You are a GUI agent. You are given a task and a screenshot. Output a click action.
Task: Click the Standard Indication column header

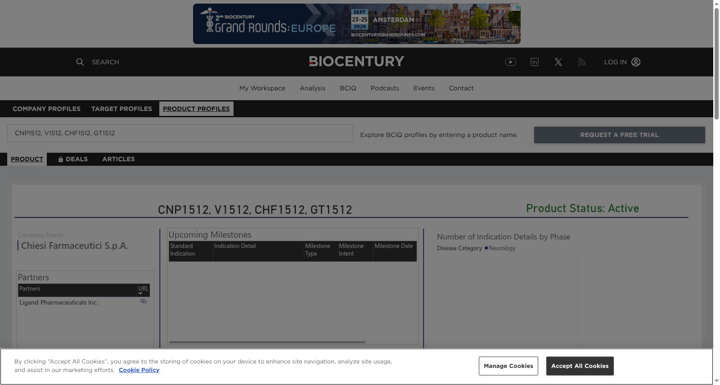point(191,251)
